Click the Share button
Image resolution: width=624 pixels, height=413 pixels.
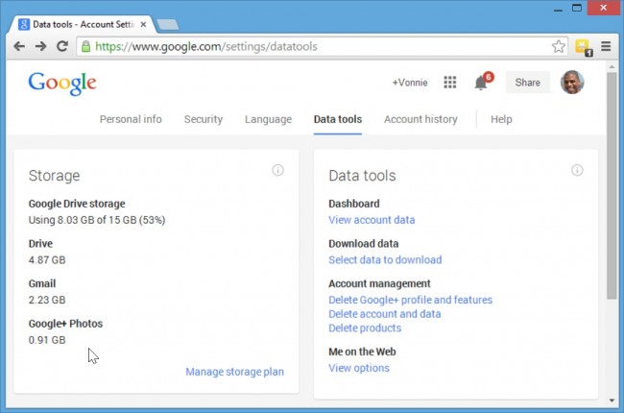point(528,83)
